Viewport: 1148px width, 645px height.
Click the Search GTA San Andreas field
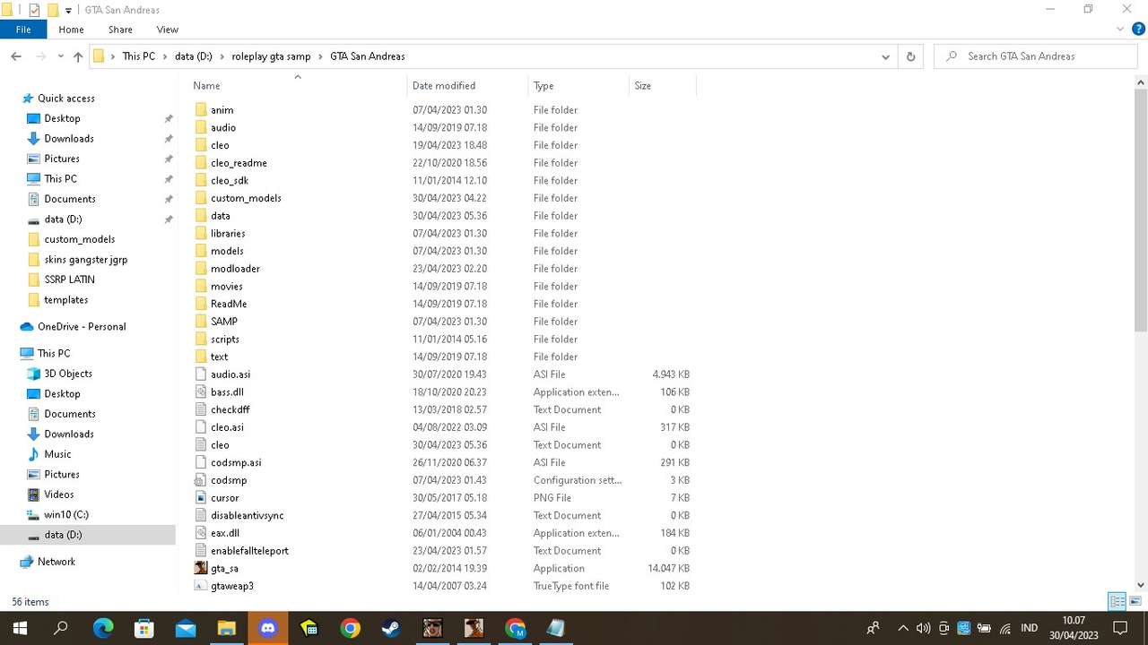tap(1035, 56)
